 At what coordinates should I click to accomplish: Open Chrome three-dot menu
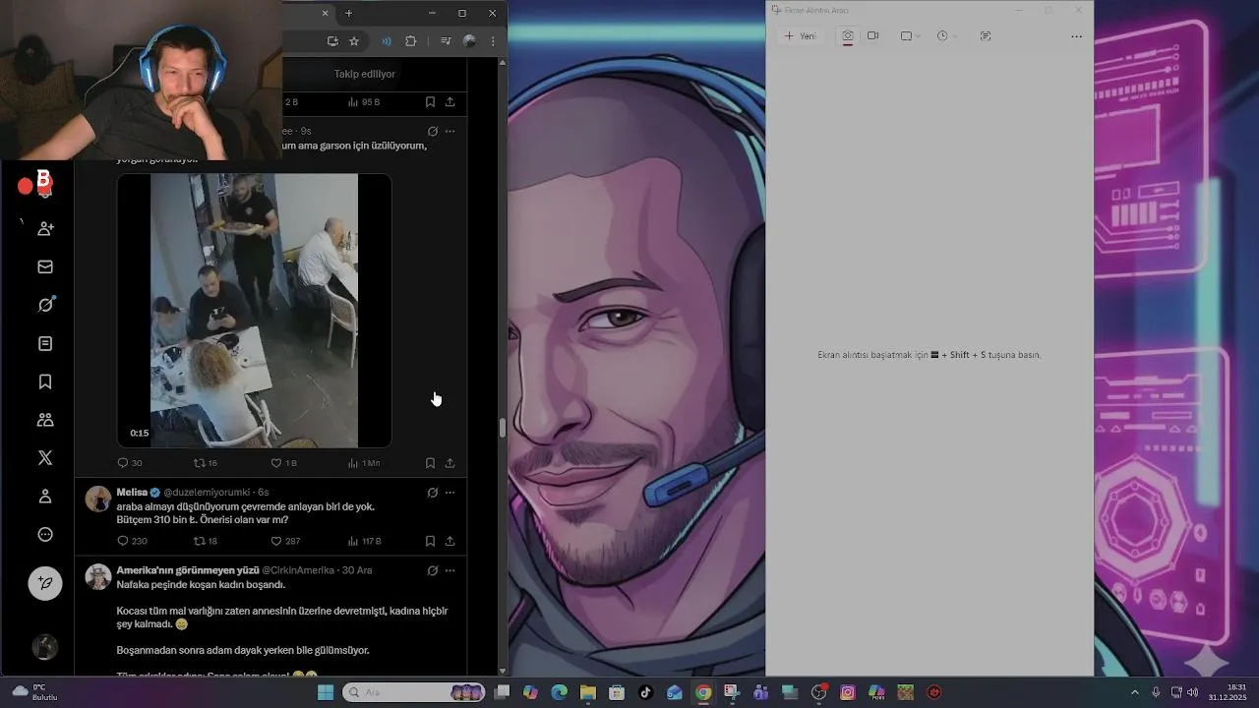493,41
